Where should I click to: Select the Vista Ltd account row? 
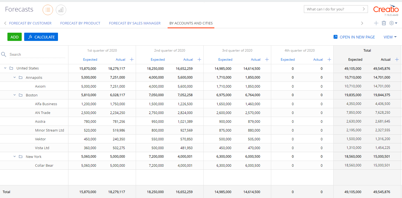pyautogui.click(x=201, y=148)
